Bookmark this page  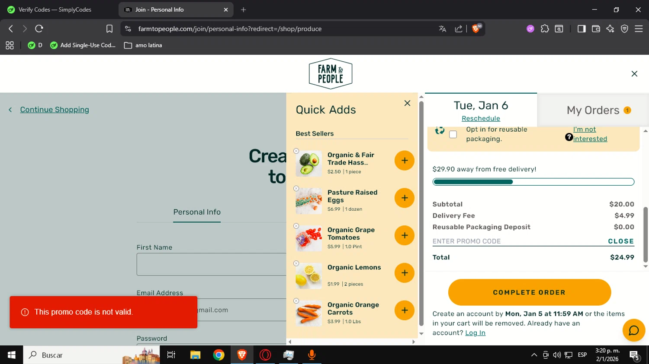(109, 29)
